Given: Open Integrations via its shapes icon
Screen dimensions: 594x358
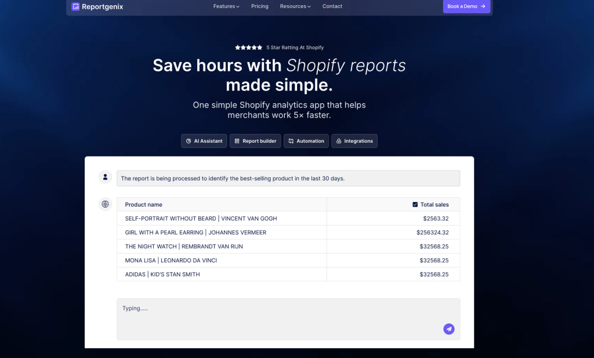Looking at the screenshot, I should click(338, 140).
